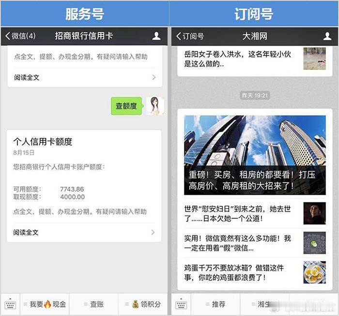This screenshot has width=339, height=316.
Task: Open 大湘网 account profile icon
Action: tap(327, 36)
